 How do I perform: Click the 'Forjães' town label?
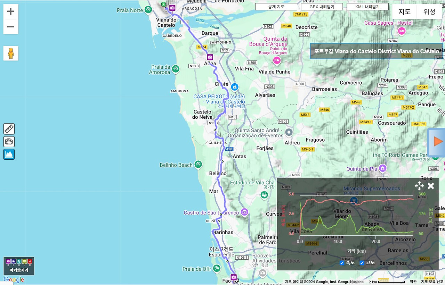click(x=265, y=148)
